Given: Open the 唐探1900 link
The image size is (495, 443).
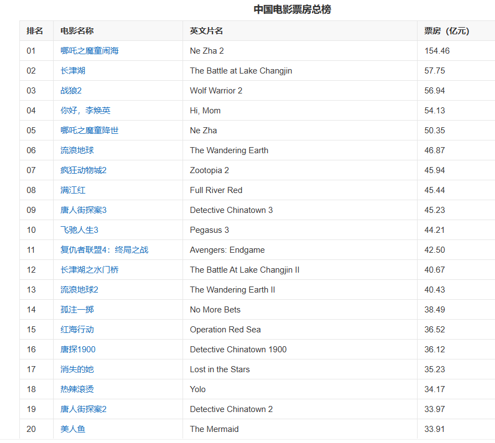Looking at the screenshot, I should (77, 349).
